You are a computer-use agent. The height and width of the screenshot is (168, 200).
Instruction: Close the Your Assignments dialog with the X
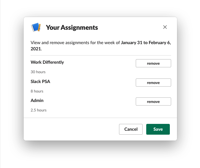pos(165,27)
